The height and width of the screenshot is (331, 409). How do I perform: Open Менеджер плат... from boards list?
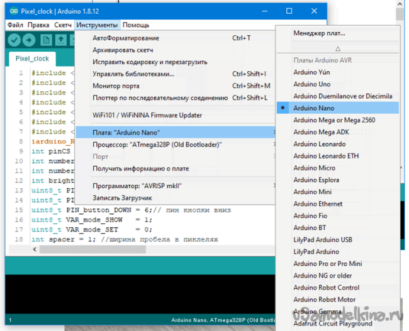(319, 33)
